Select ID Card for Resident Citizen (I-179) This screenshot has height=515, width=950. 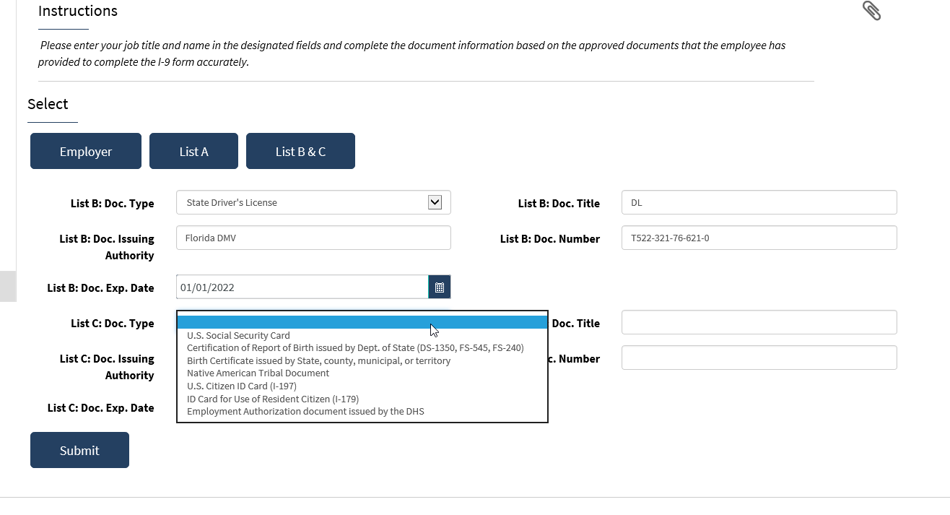[362, 399]
